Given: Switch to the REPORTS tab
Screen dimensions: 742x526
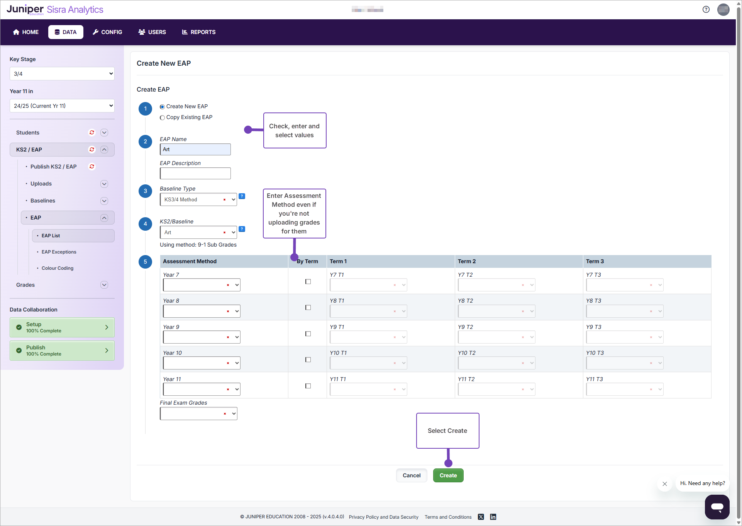Looking at the screenshot, I should (198, 32).
